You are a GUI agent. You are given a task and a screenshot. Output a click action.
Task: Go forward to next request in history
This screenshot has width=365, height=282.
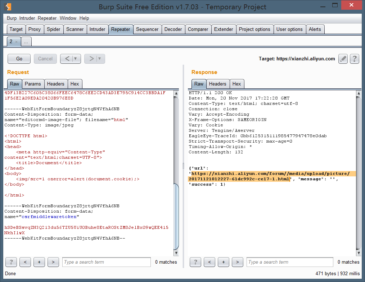[91, 59]
